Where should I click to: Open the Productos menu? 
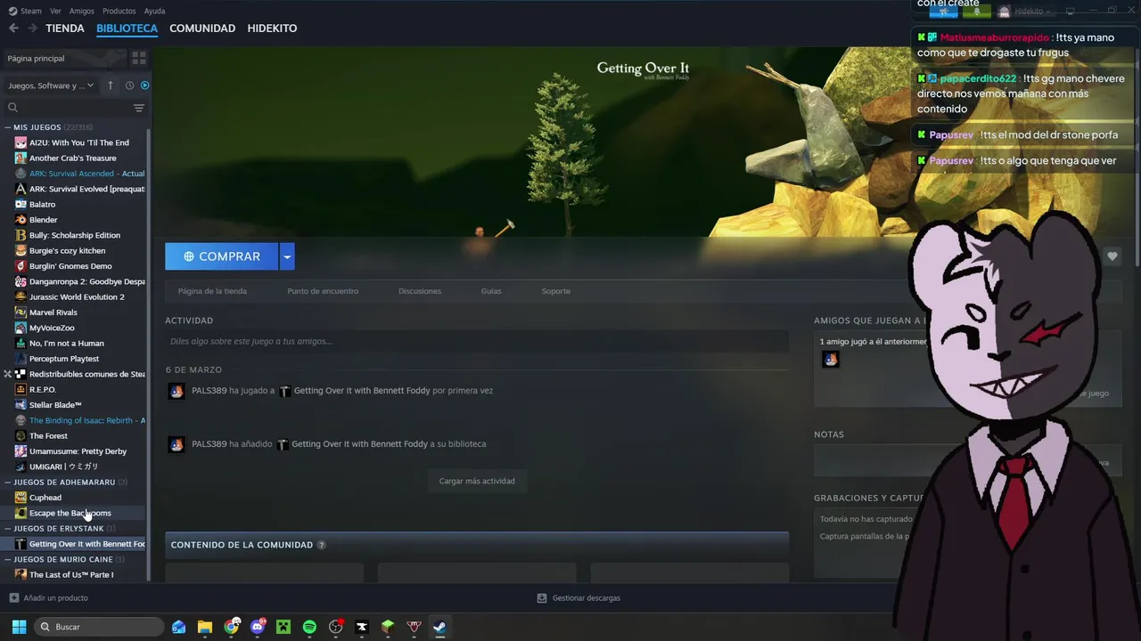(119, 11)
